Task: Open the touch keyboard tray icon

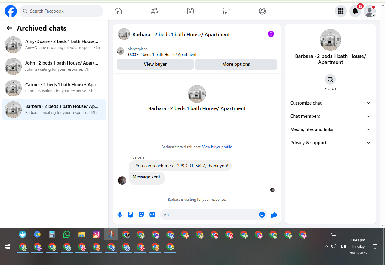Action: (x=342, y=246)
